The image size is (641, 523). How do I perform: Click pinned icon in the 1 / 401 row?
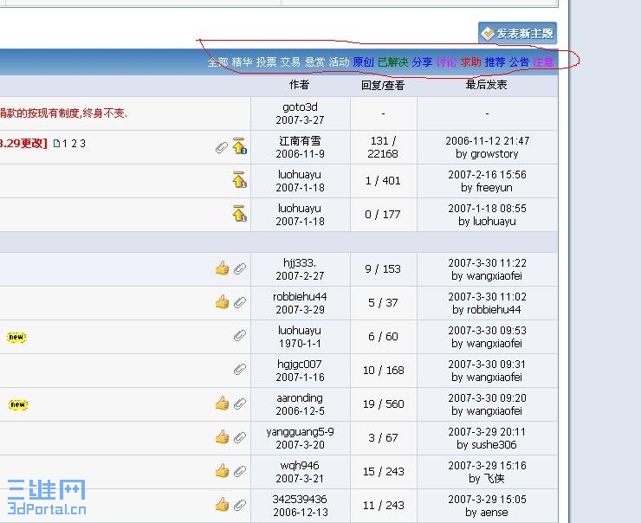(x=240, y=180)
